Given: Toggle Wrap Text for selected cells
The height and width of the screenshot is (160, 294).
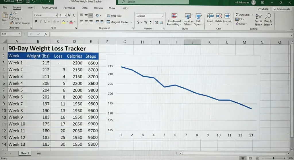Looking at the screenshot, I should tap(114, 16).
